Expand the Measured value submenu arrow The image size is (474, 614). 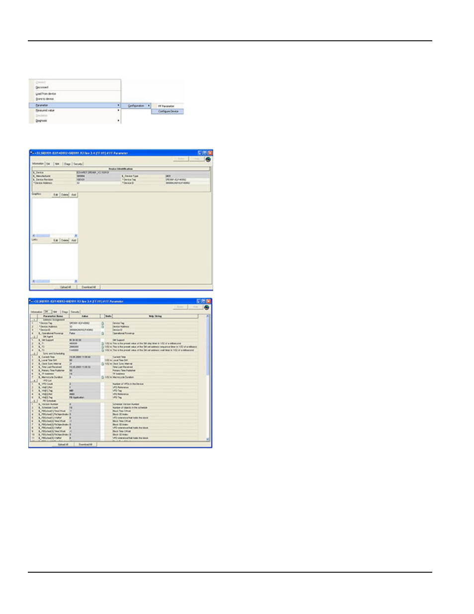pos(118,110)
